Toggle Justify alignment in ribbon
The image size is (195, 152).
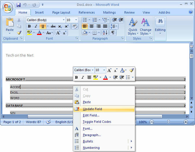coord(105,26)
